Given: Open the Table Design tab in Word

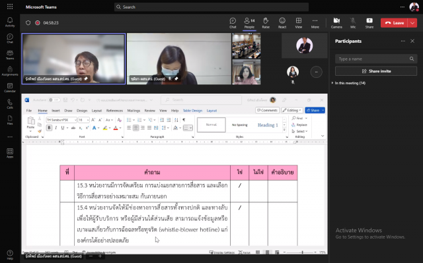Looking at the screenshot, I should coord(192,111).
